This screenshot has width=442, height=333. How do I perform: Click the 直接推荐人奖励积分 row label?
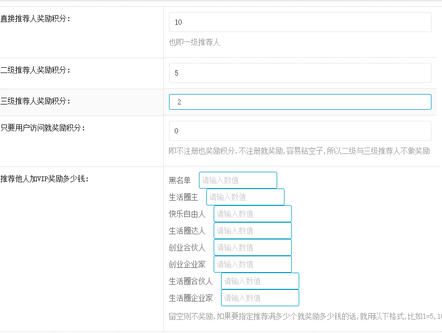[x=35, y=19]
